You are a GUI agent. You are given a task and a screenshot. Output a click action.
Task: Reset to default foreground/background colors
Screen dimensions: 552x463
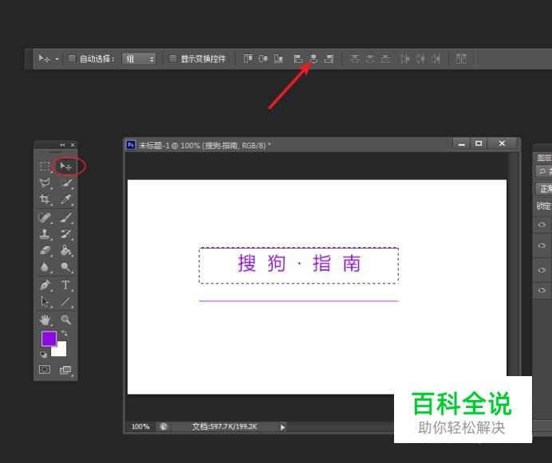(x=43, y=355)
